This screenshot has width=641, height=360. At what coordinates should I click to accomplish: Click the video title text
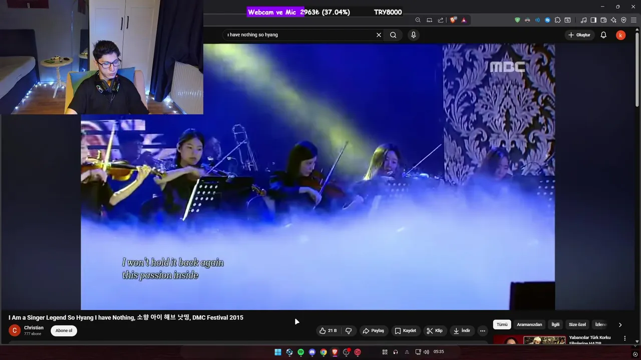tap(126, 317)
